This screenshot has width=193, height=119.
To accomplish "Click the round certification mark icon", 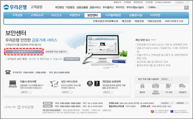I will pyautogui.click(x=90, y=84).
